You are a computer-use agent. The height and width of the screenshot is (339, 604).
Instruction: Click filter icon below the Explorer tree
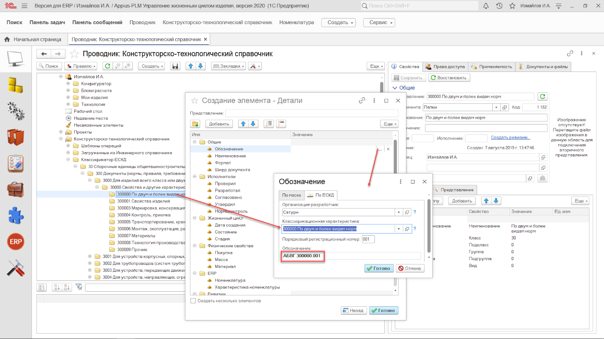click(x=79, y=287)
